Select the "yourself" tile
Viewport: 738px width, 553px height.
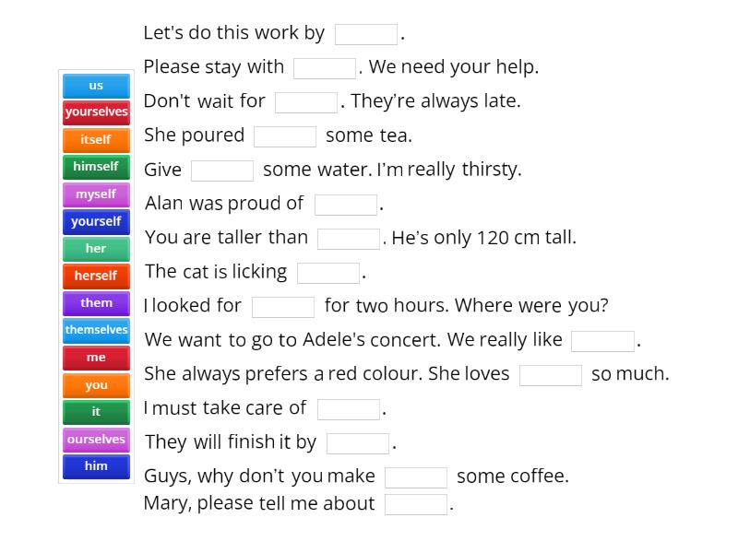95,221
